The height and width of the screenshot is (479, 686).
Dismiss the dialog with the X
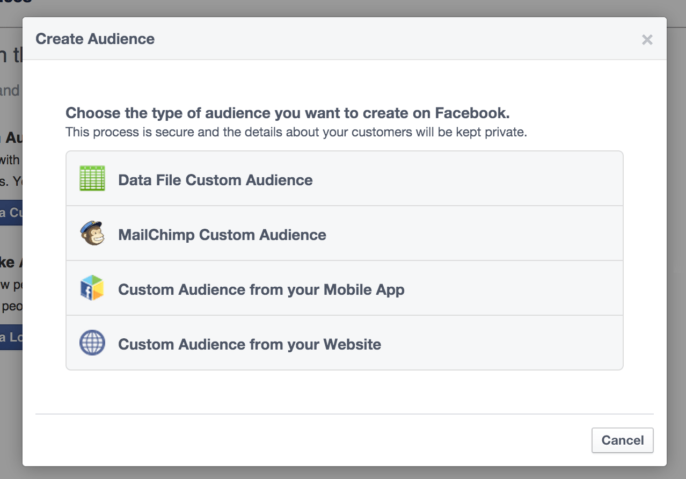(647, 39)
